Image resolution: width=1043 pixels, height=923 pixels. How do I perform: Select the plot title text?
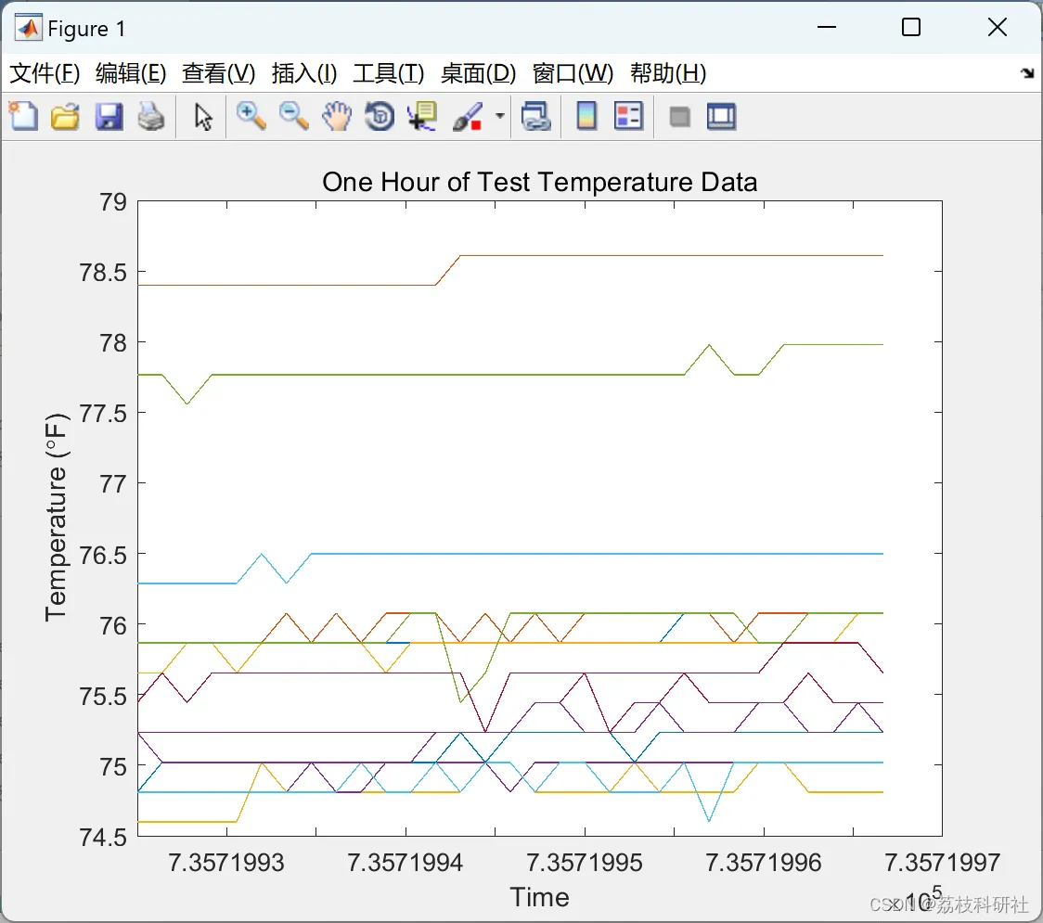point(539,182)
